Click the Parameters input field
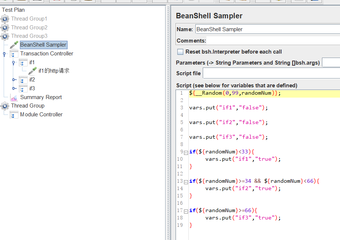340x240 pixels. tap(331, 63)
